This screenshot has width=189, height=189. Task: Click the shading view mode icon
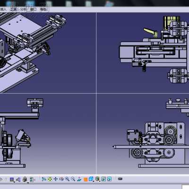(x=97, y=179)
